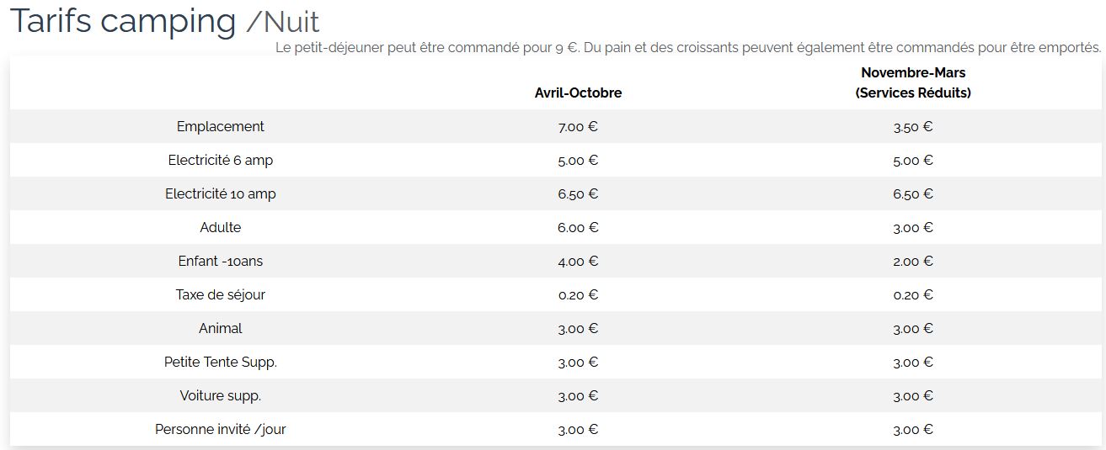Select the Voiture supp. label
This screenshot has width=1106, height=450.
(221, 395)
